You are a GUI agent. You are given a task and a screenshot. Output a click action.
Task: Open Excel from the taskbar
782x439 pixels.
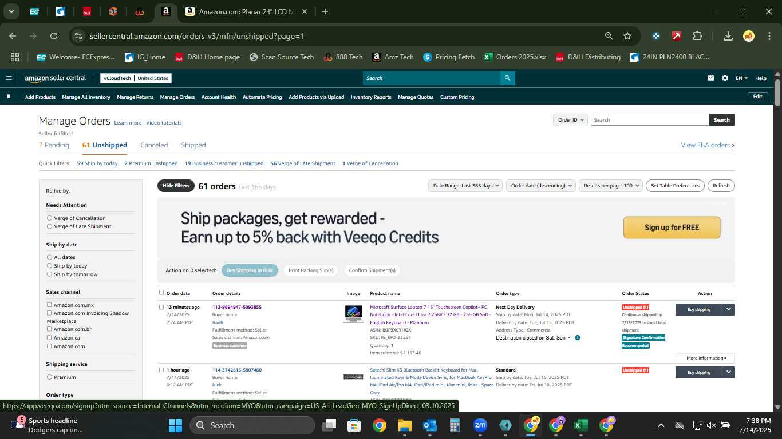click(x=581, y=425)
